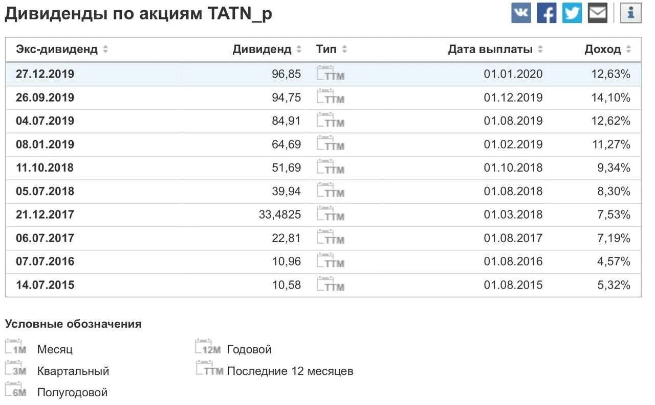Click TTM type icon for 14.07.2015
Screen dimensions: 655x405
(x=331, y=284)
